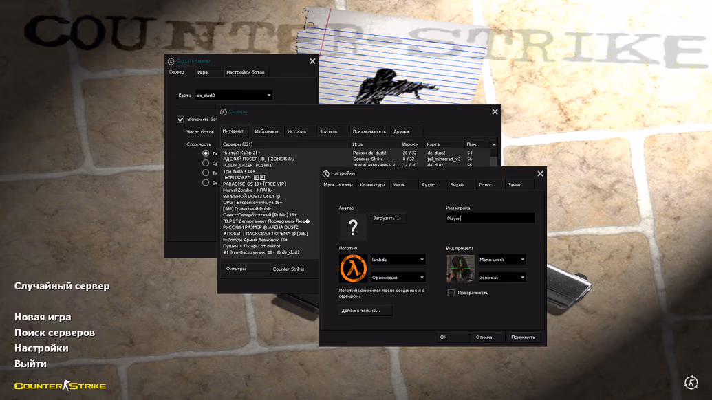Select the second bot difficulty radio button

(x=206, y=163)
